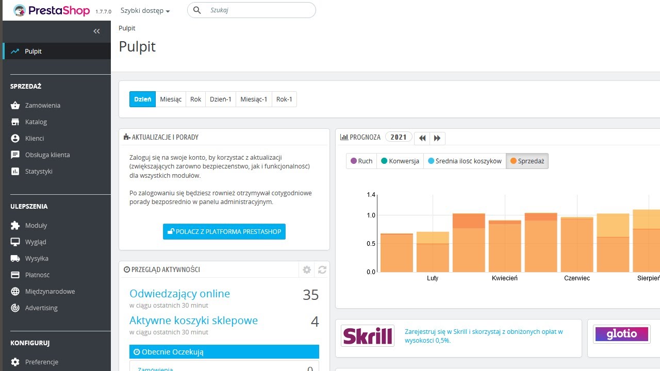Click Połącz z platformą PrestaShop button

[x=224, y=231]
